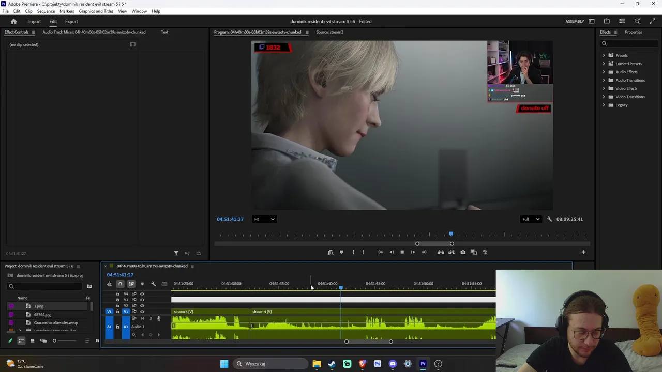662x372 pixels.
Task: Select Graceashcroftrender.webp project item
Action: [56, 323]
